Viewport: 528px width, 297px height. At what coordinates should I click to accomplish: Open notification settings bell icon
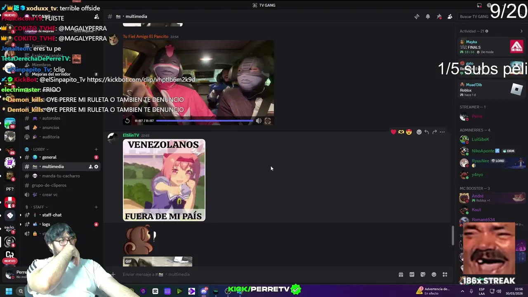point(428,16)
